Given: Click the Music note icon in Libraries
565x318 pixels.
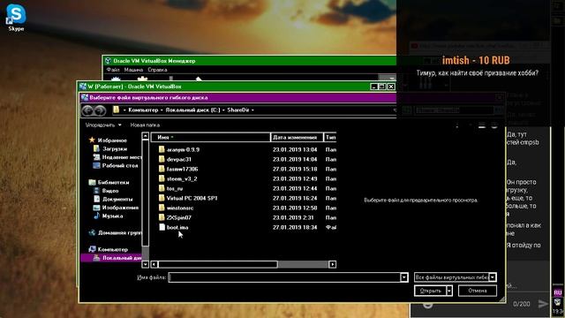Looking at the screenshot, I should (96, 216).
